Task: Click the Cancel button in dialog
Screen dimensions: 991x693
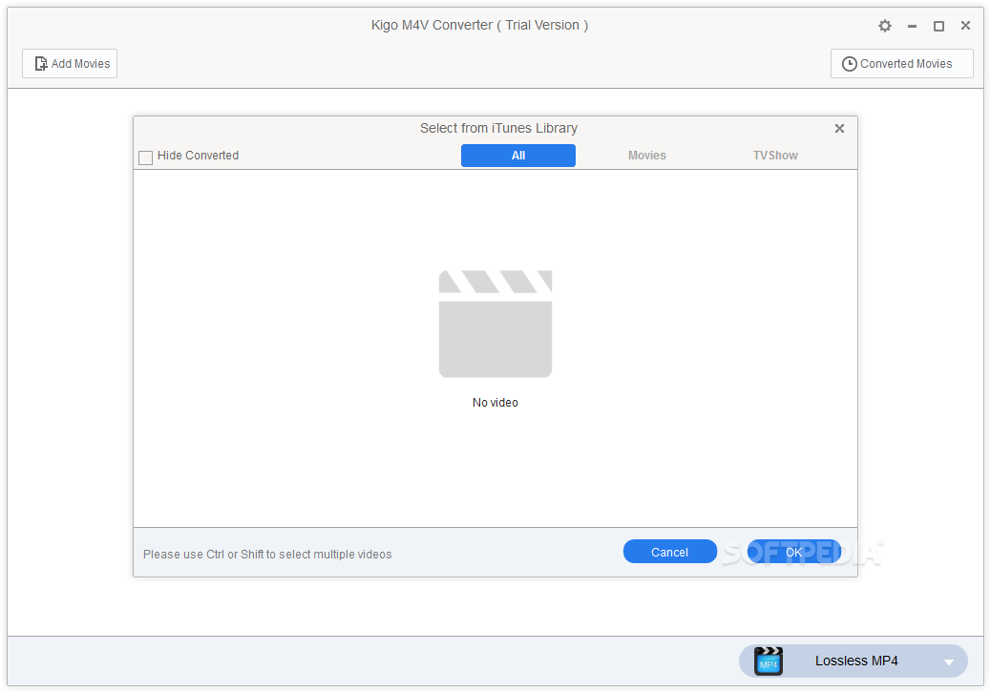Action: [670, 552]
